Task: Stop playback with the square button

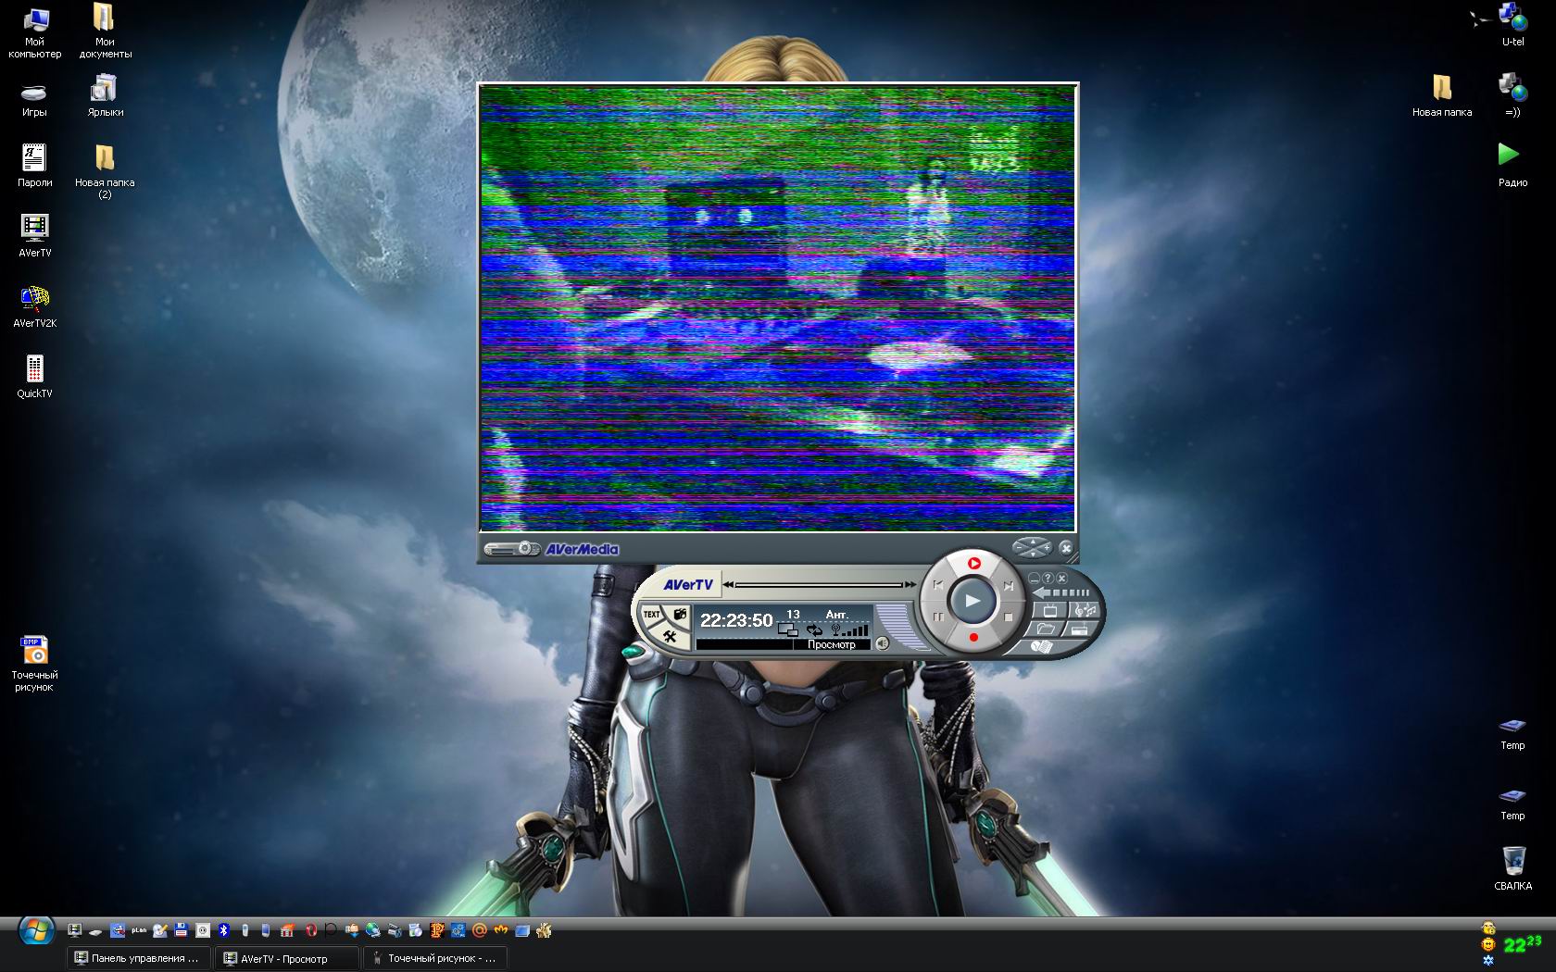Action: [x=1008, y=617]
